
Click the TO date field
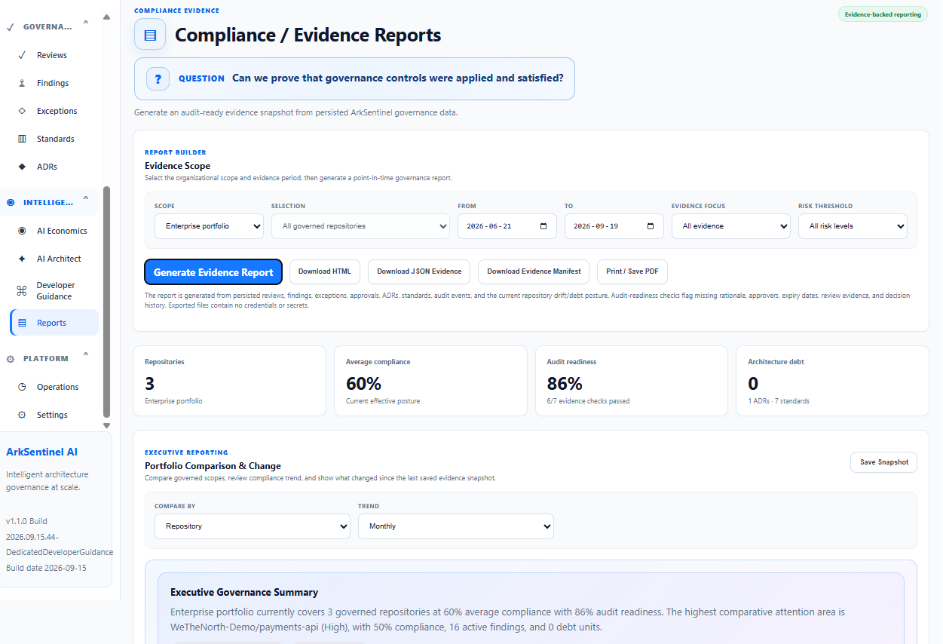[614, 226]
